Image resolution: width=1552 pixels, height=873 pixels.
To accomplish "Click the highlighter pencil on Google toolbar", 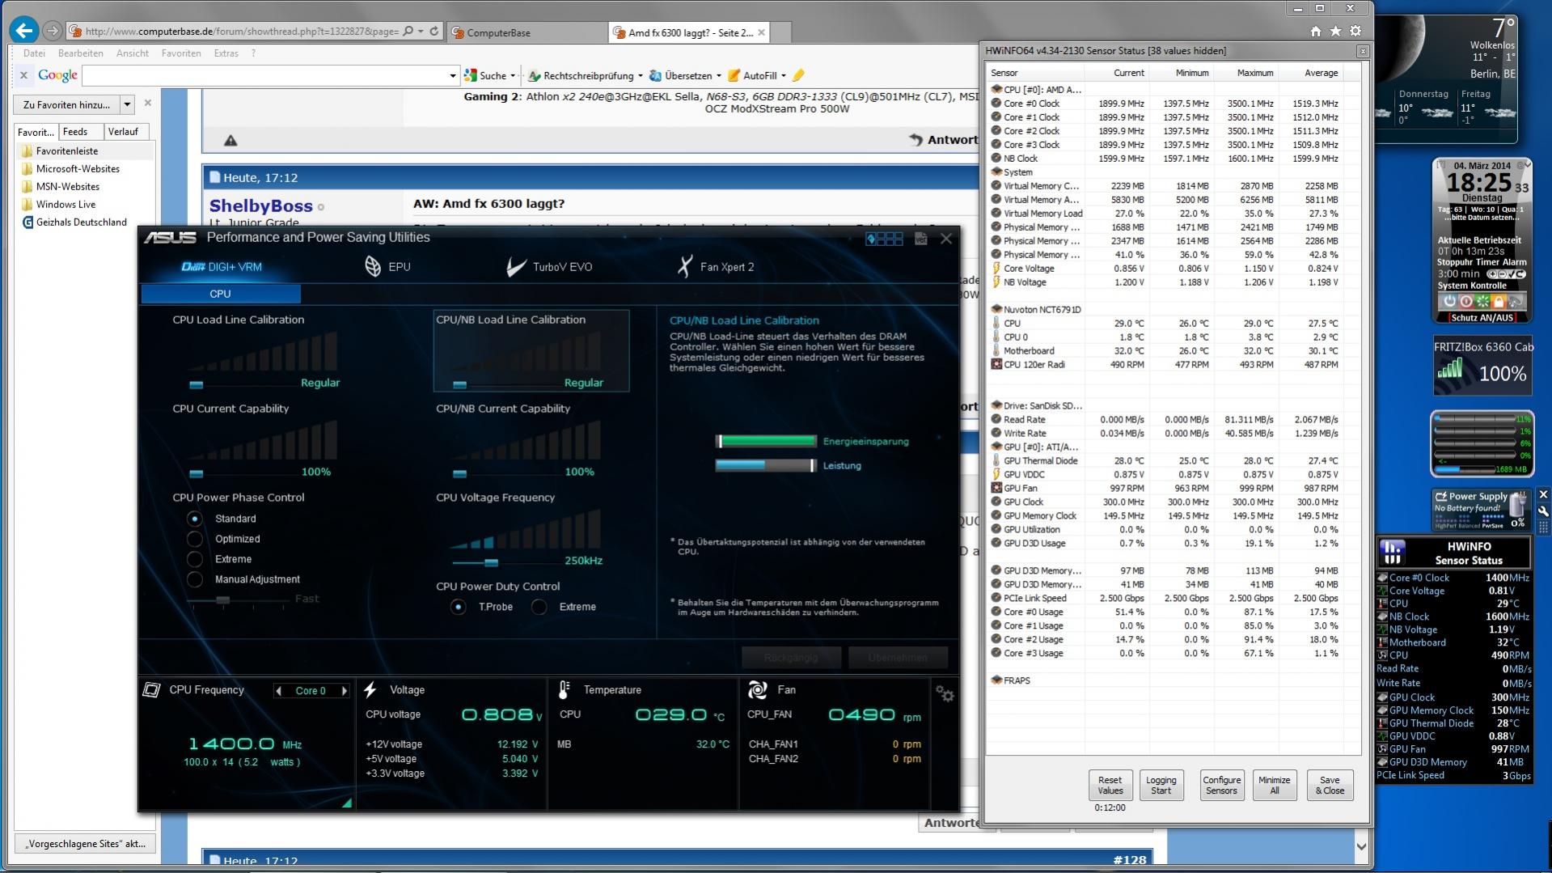I will [x=799, y=75].
